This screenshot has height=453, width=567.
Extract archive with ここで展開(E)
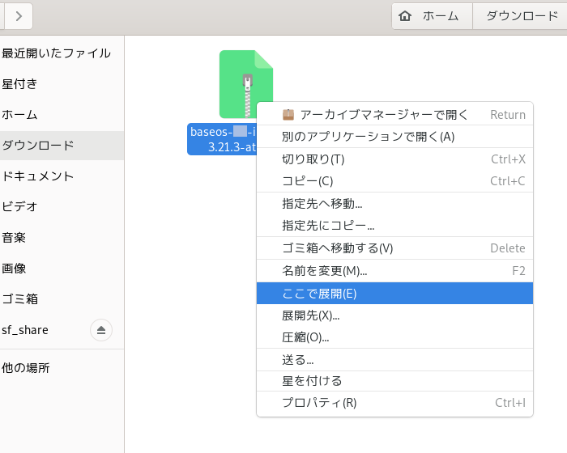click(x=319, y=294)
